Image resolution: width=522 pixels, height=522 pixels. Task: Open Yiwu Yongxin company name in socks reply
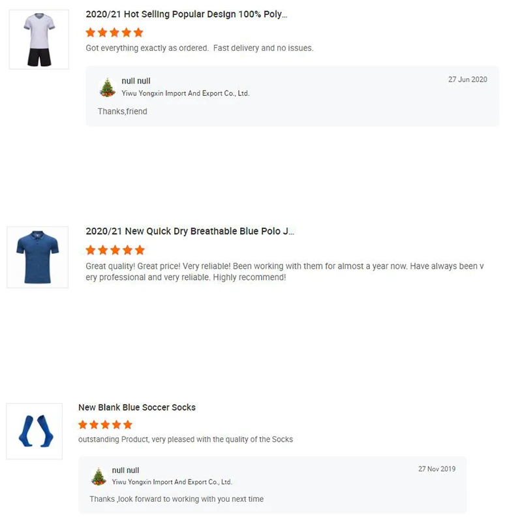pyautogui.click(x=172, y=482)
